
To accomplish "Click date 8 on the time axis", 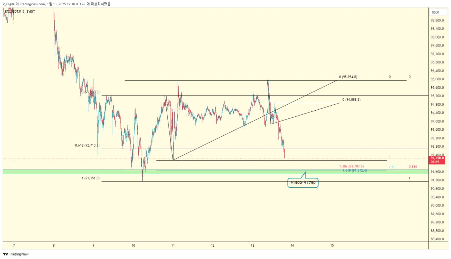I will coord(54,245).
